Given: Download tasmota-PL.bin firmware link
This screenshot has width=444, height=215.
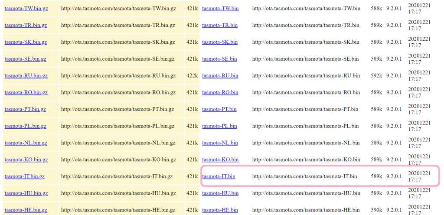Looking at the screenshot, I should pyautogui.click(x=219, y=126).
